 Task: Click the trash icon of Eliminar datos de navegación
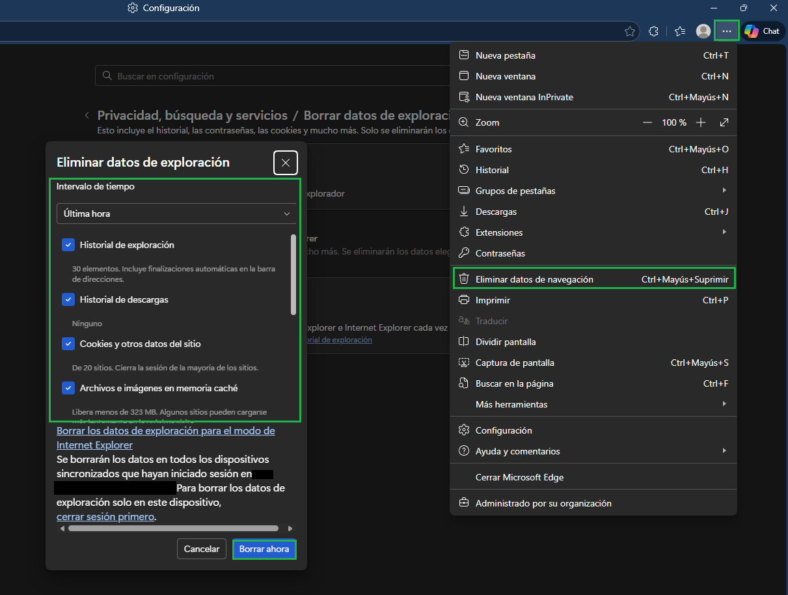[x=464, y=279]
